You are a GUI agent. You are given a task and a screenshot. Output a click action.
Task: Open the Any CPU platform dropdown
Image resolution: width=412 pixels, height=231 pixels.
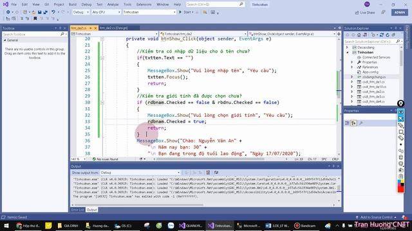106,12
